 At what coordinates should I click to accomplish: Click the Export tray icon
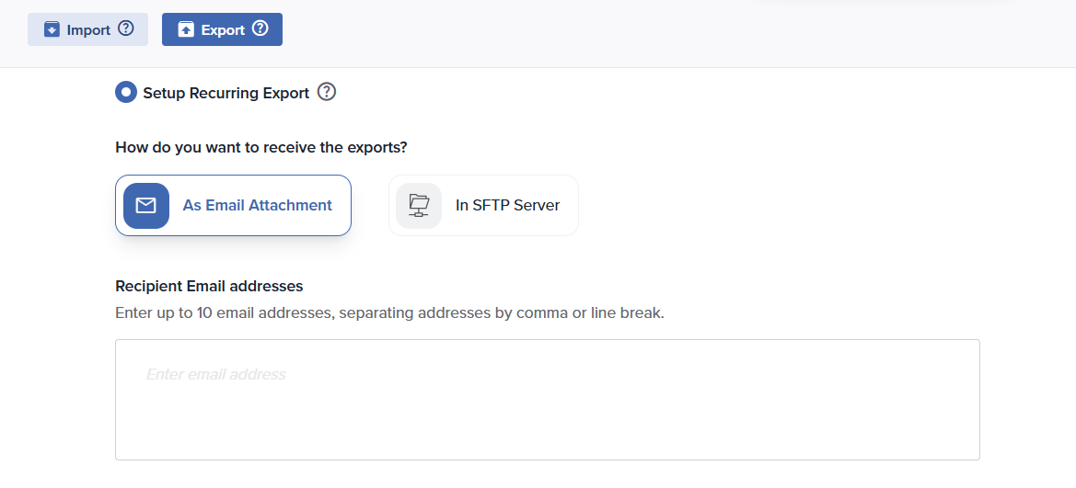(x=186, y=30)
